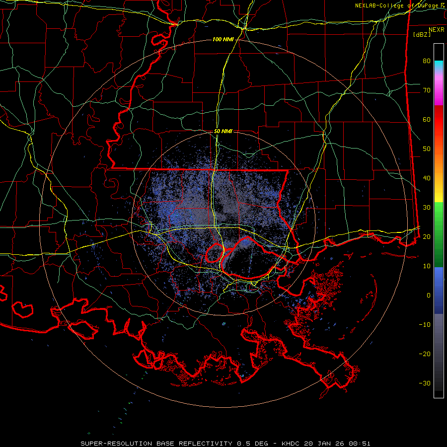The image size is (447, 447).
Task: Click the [dBZ] units label
Action: (x=422, y=34)
